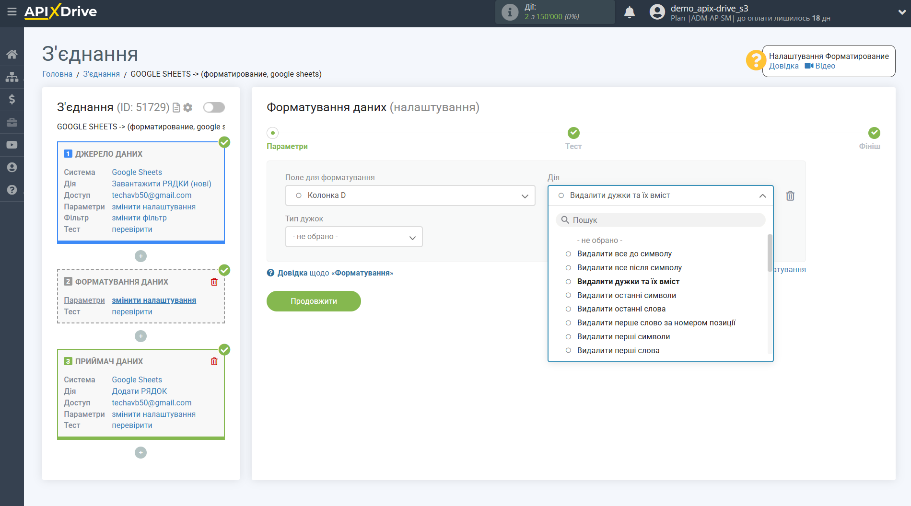The image size is (911, 506).
Task: Expand the account menu chevron
Action: pyautogui.click(x=901, y=12)
